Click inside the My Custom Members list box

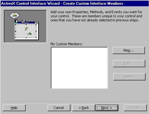click(x=79, y=68)
